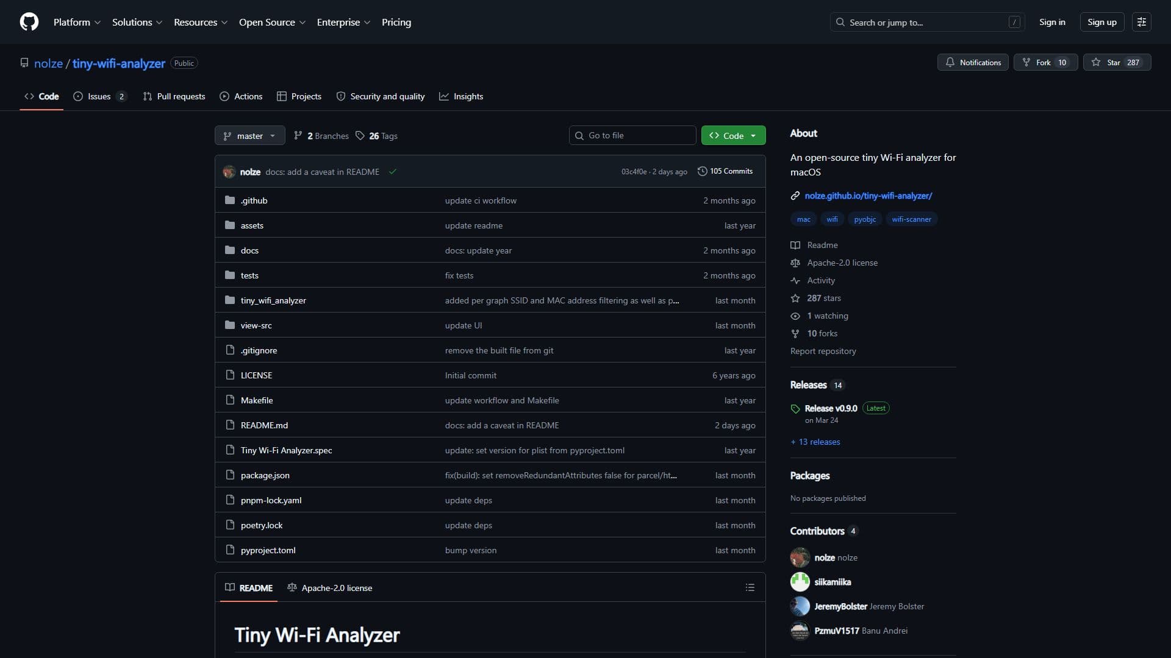Click the tests folder icon
1171x658 pixels.
(230, 275)
